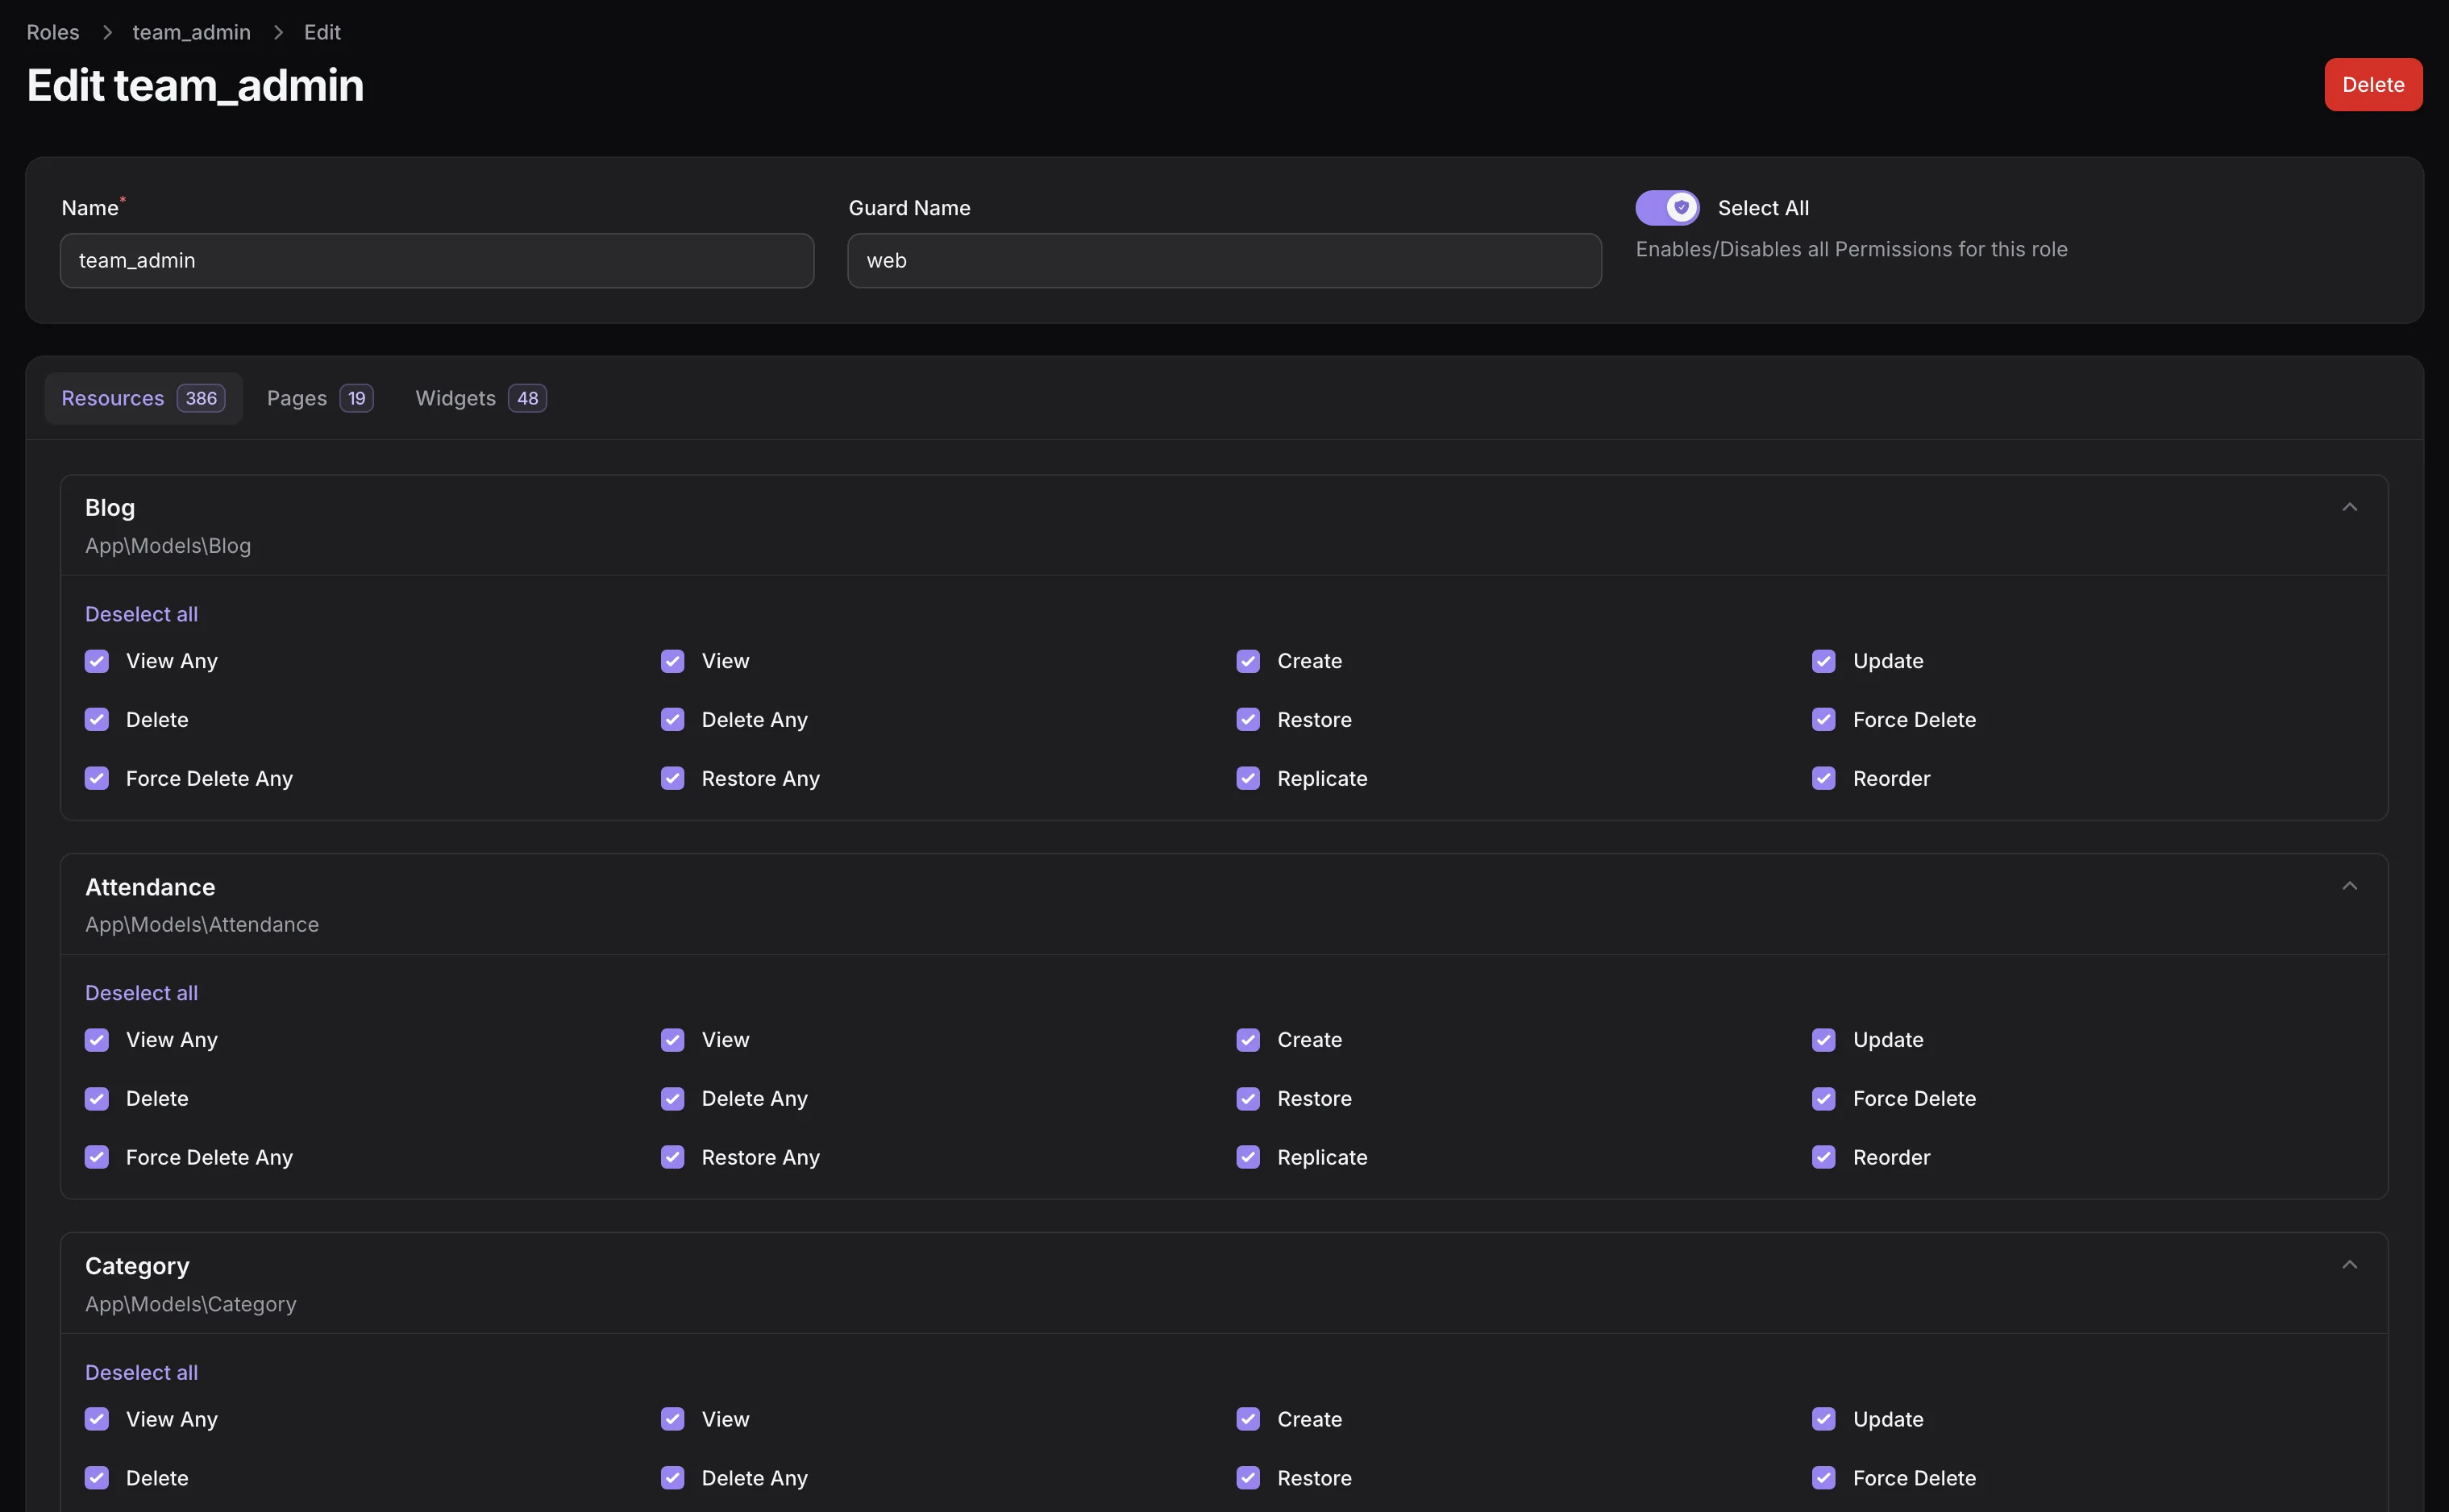This screenshot has width=2449, height=1512.
Task: Uncheck Category Create checkbox
Action: [x=1248, y=1419]
